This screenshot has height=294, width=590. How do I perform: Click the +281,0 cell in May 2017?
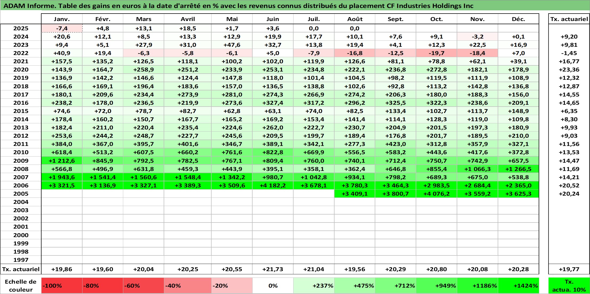coord(232,94)
